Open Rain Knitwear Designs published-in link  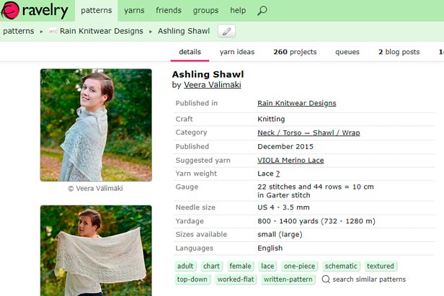(x=297, y=103)
